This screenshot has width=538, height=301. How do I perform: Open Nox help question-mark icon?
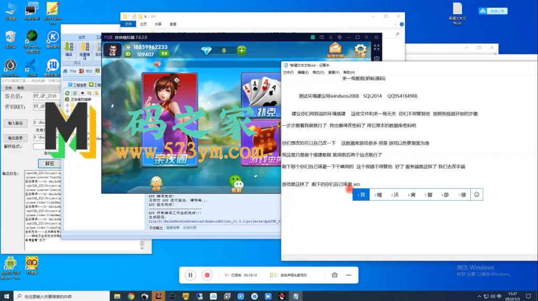322,37
